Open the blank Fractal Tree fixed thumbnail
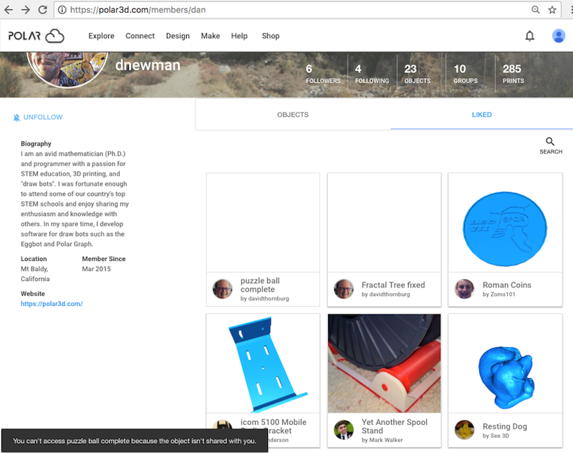This screenshot has height=453, width=573. coord(384,223)
